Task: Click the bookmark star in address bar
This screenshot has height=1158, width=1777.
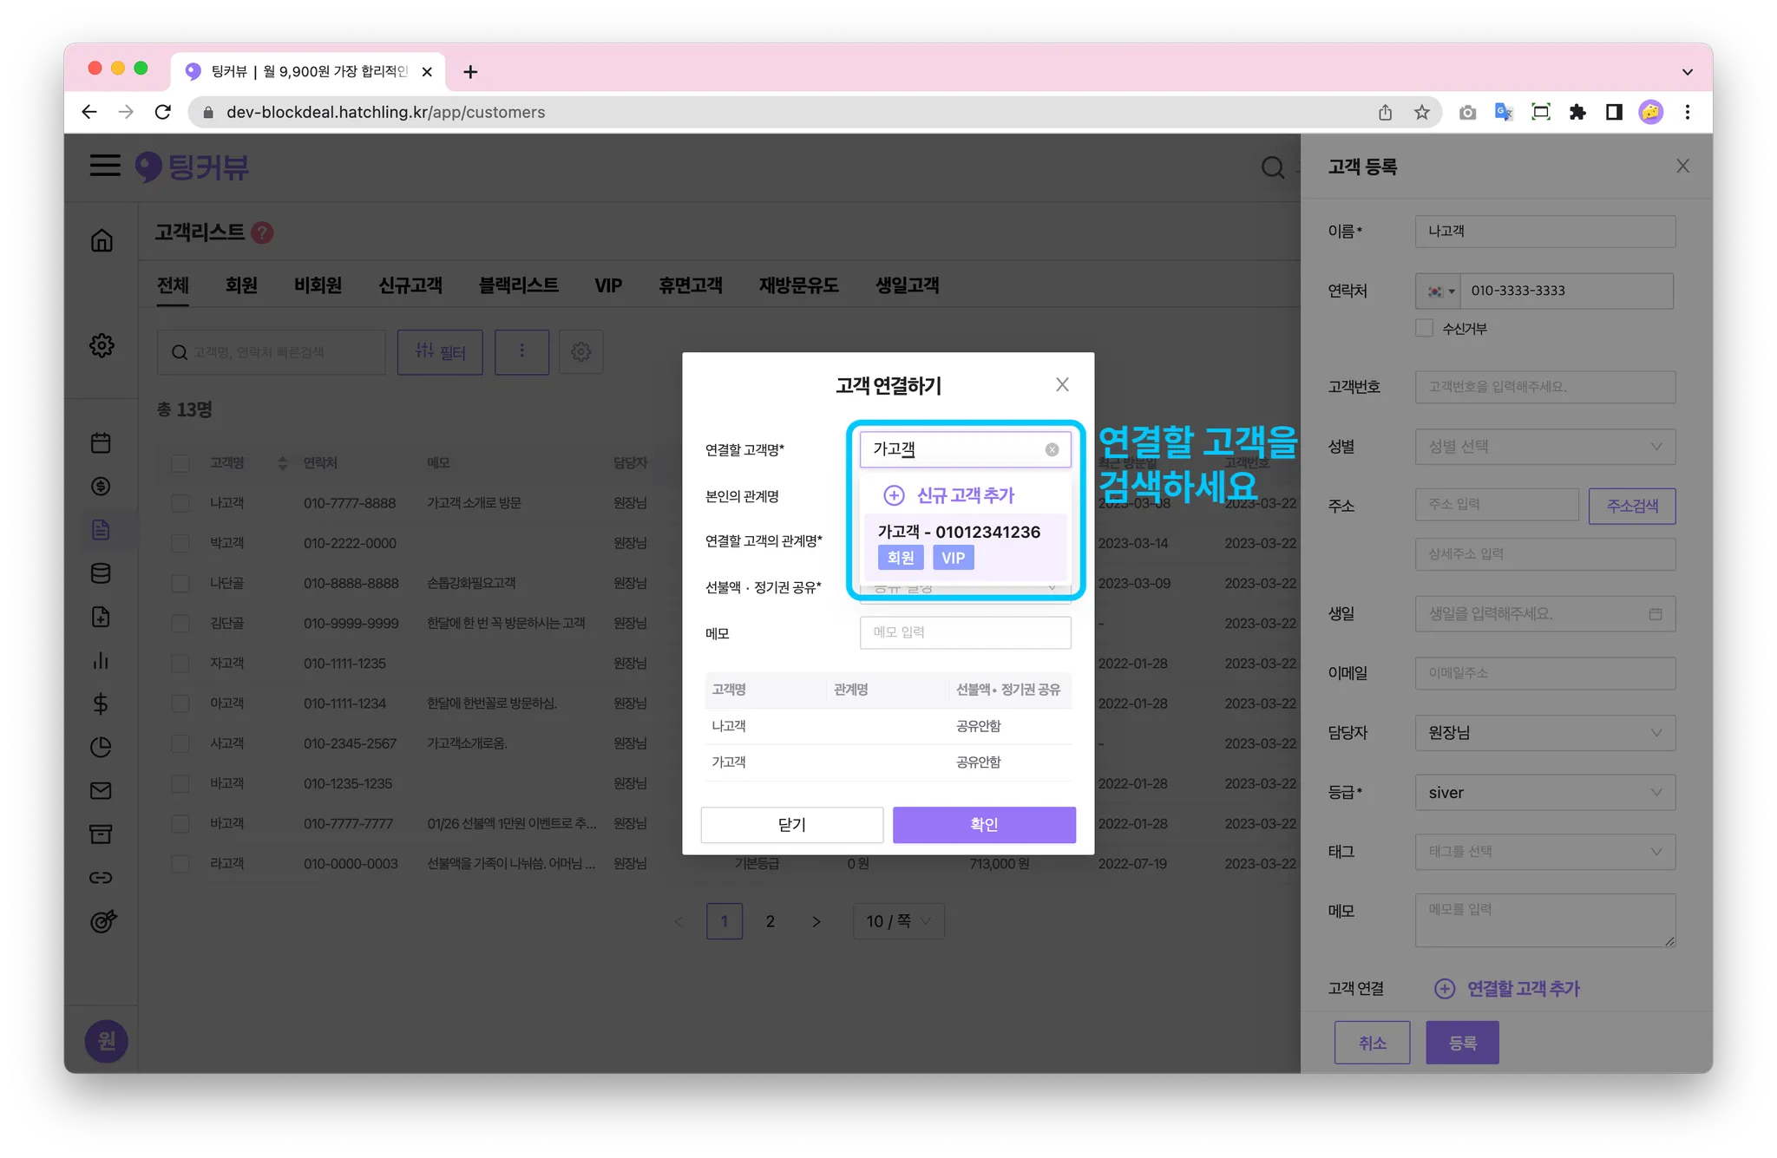Action: [1421, 112]
